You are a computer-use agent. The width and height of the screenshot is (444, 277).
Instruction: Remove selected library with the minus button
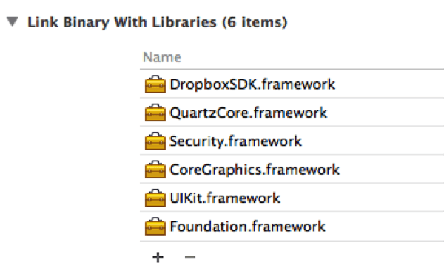tap(190, 258)
